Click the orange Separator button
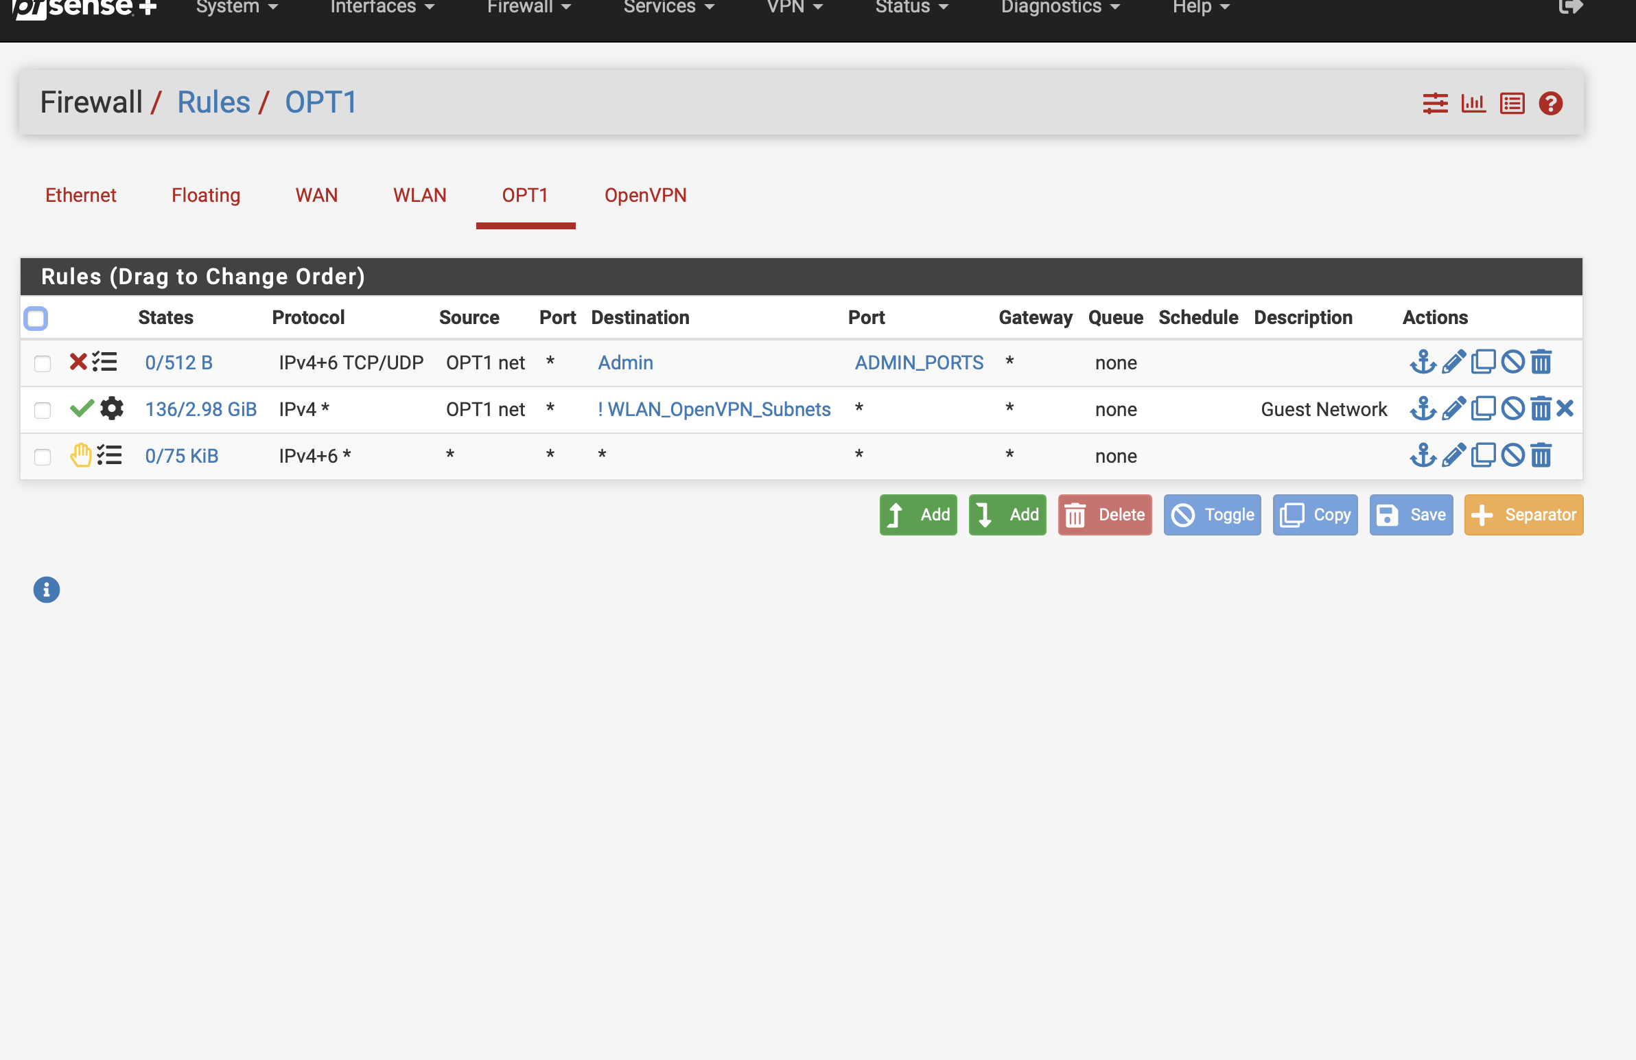The width and height of the screenshot is (1636, 1060). pos(1523,514)
